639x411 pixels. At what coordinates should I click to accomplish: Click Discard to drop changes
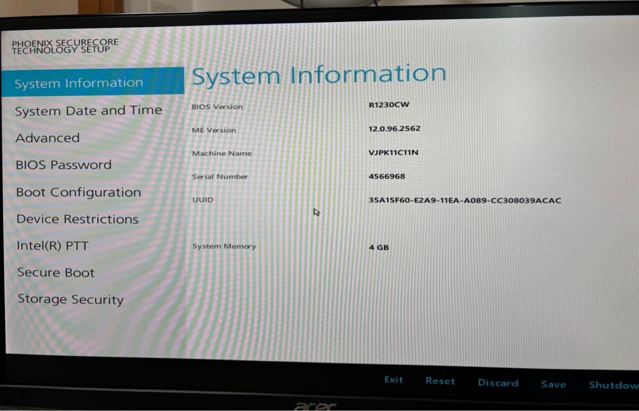pos(498,383)
